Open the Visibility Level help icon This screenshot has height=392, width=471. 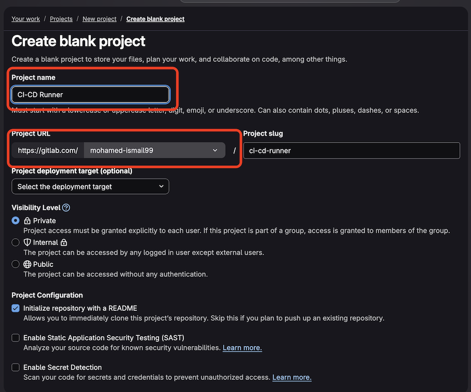tap(66, 207)
